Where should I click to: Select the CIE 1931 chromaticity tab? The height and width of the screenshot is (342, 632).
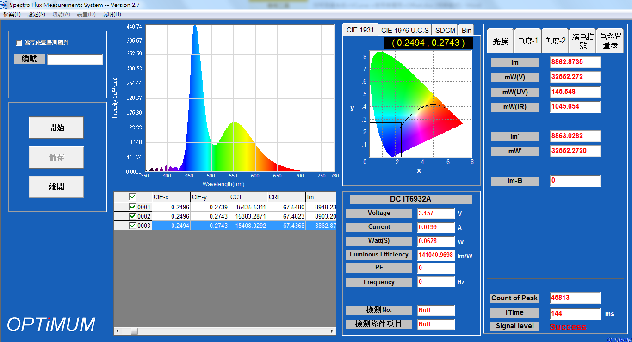(x=359, y=30)
